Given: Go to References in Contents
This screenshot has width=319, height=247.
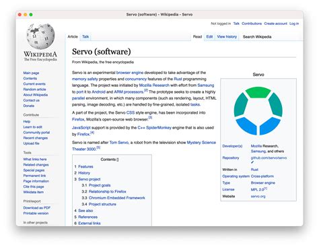Looking at the screenshot, I should point(88,217).
